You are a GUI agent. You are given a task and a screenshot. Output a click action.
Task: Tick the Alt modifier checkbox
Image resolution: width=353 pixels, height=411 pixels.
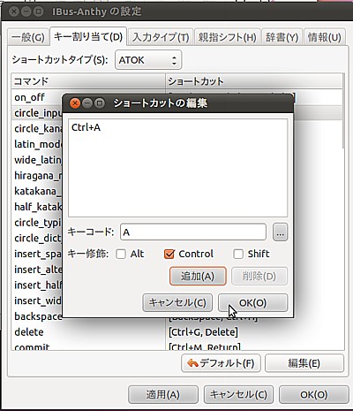click(x=121, y=254)
